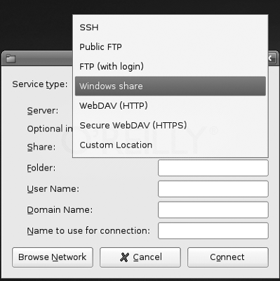Pick Custom Location service type

pyautogui.click(x=171, y=145)
